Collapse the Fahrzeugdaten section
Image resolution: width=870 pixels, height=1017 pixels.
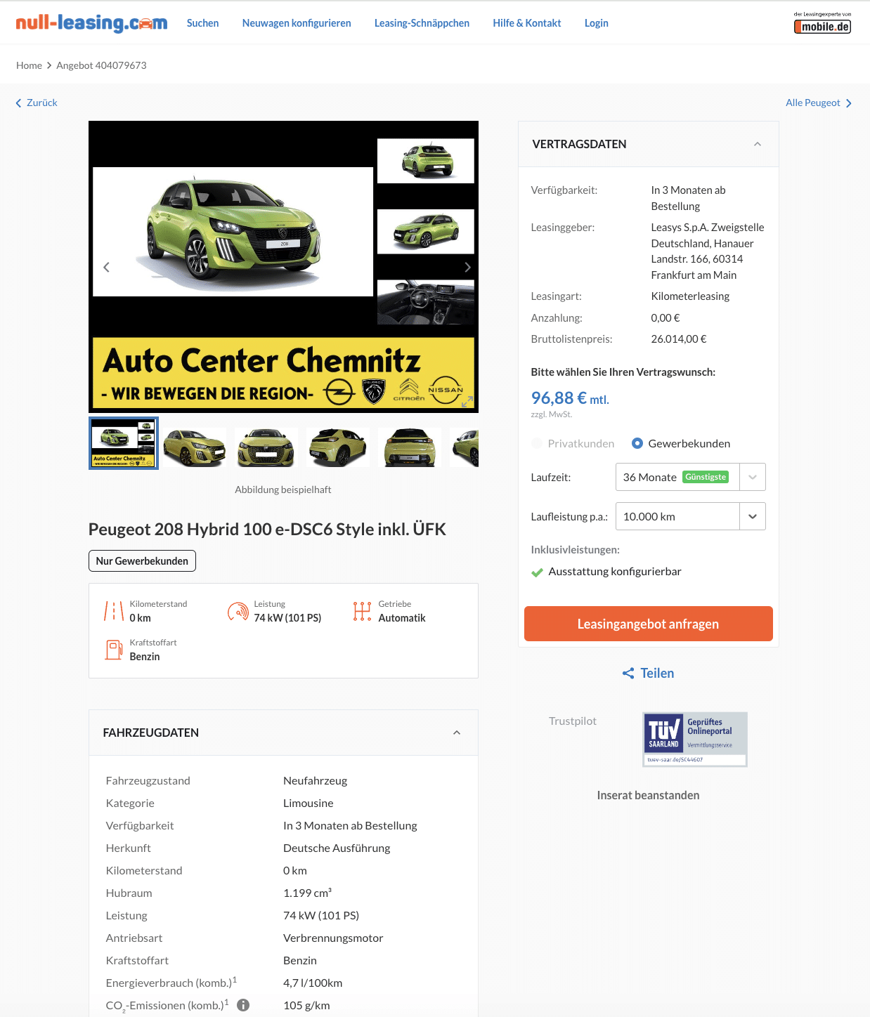tap(457, 733)
